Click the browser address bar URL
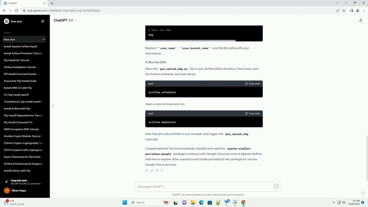Screen dimensions: 368x207 [x=64, y=11]
